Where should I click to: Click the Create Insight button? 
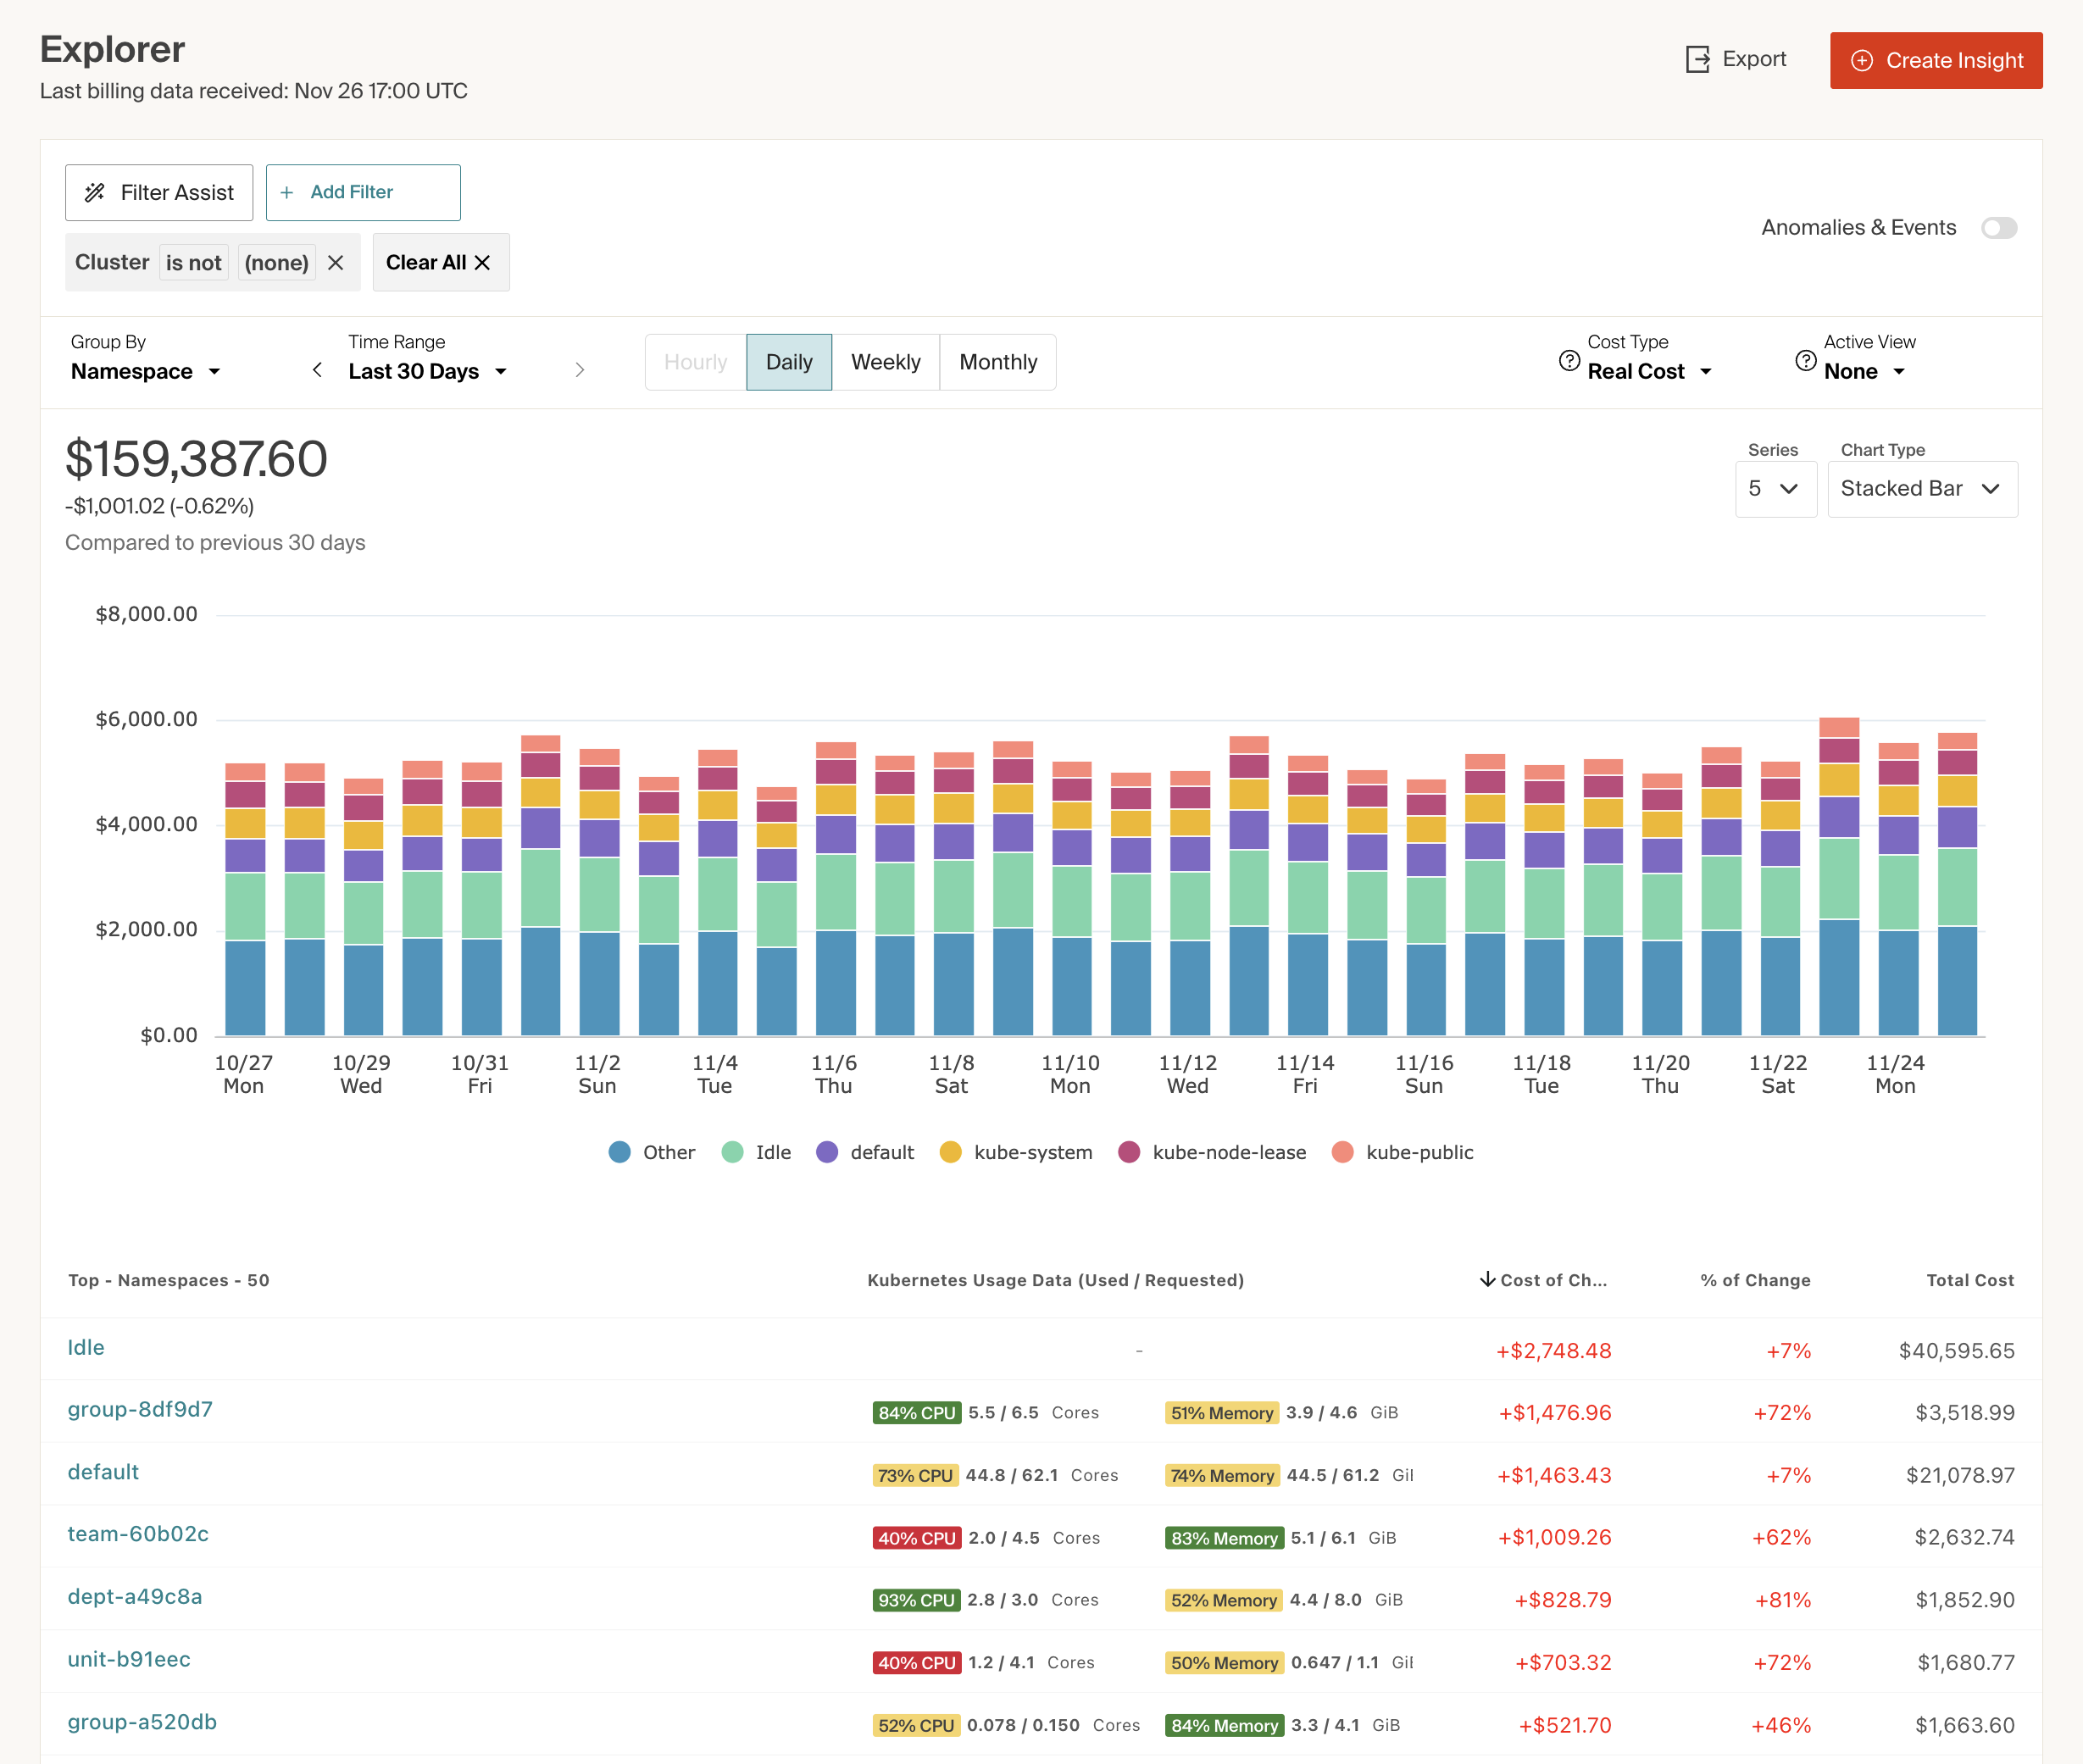(x=1936, y=60)
